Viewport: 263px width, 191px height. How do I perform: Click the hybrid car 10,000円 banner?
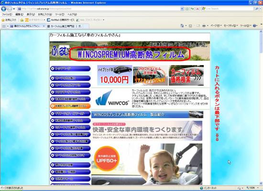click(115, 75)
